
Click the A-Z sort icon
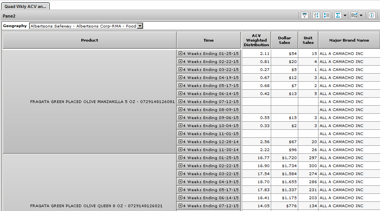[316, 15]
